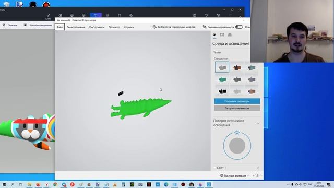334x188 pixels.
Task: Open the NVIDIA taskbar icon
Action: pyautogui.click(x=132, y=184)
